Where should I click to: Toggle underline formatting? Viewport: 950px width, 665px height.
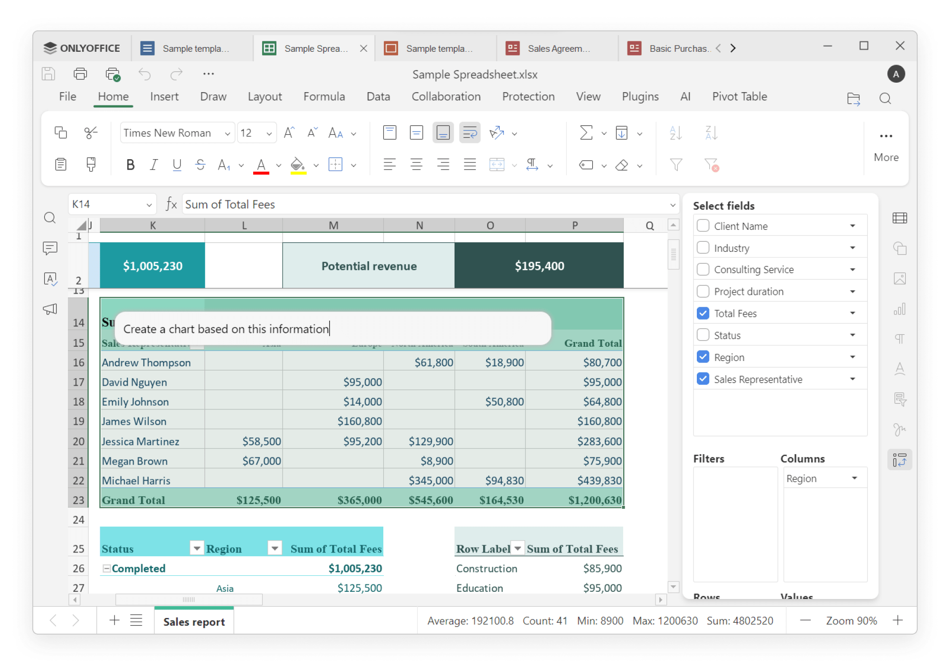(x=177, y=165)
